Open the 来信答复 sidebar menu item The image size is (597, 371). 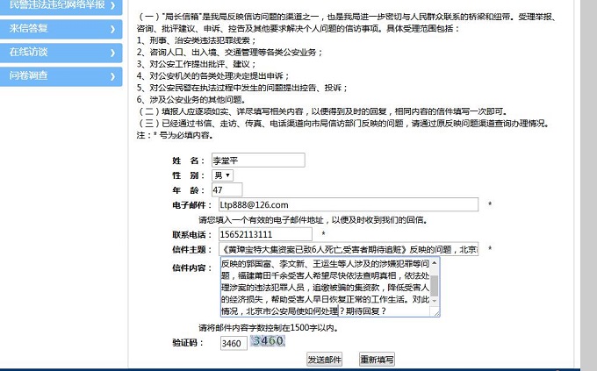53,29
